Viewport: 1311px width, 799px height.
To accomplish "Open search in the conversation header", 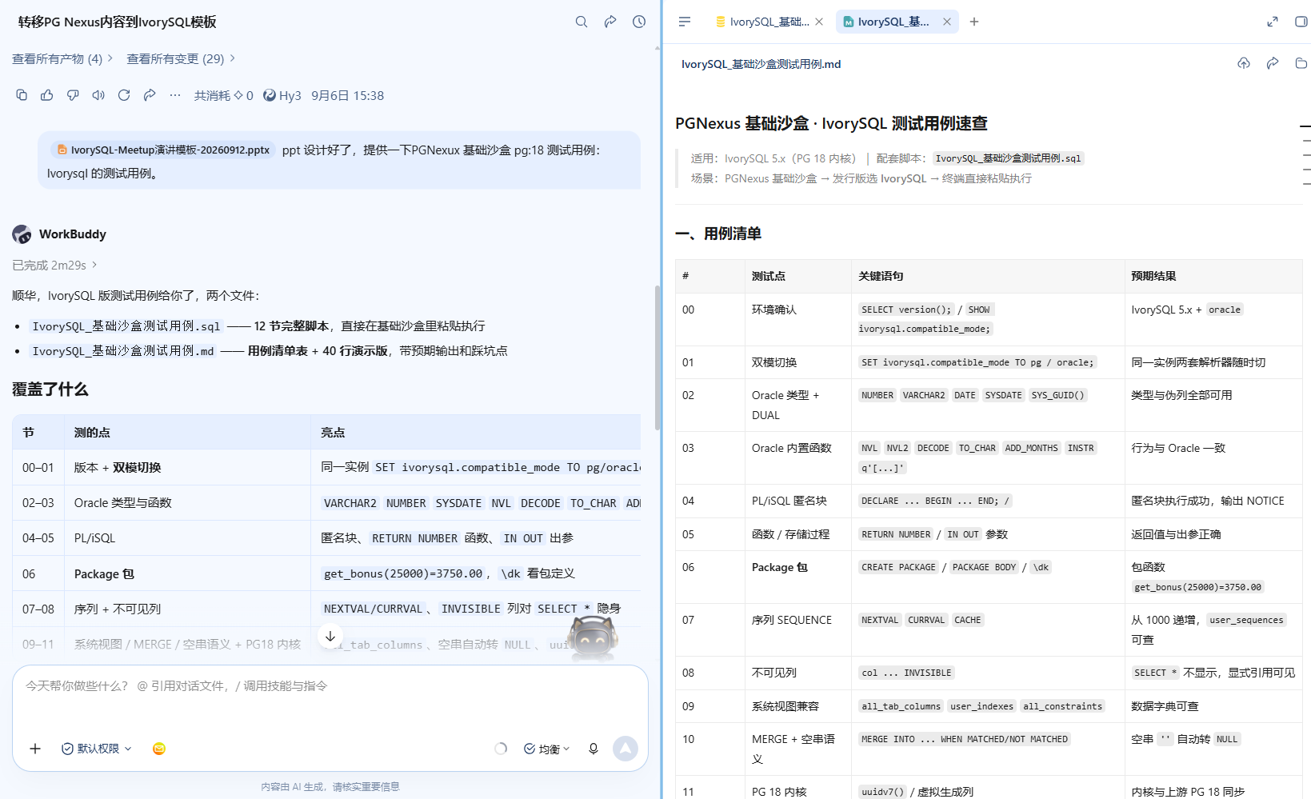I will pos(582,22).
